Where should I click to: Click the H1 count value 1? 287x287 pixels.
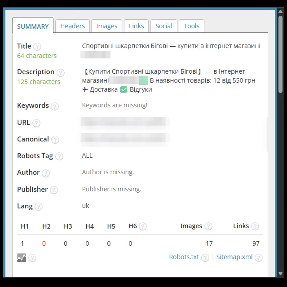(22, 243)
